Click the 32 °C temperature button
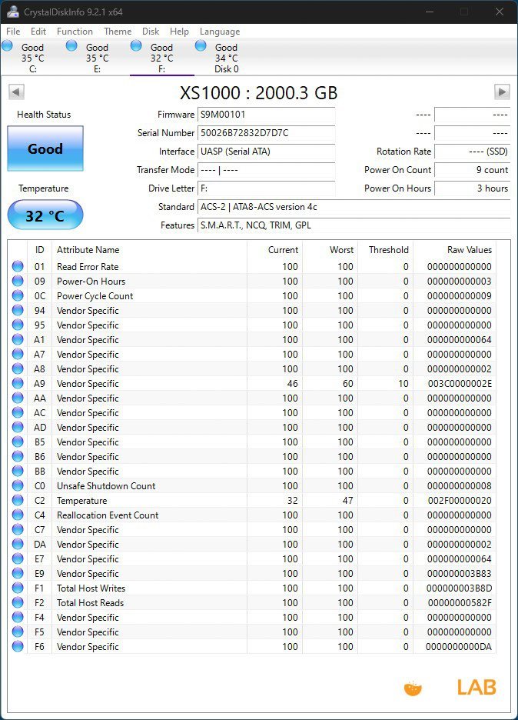The width and height of the screenshot is (518, 720). point(45,215)
